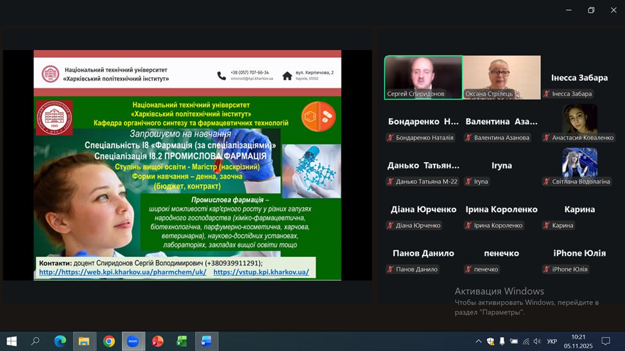Image resolution: width=625 pixels, height=351 pixels.
Task: Click muted mic icon beside Бондаренко Наталія
Action: click(390, 138)
